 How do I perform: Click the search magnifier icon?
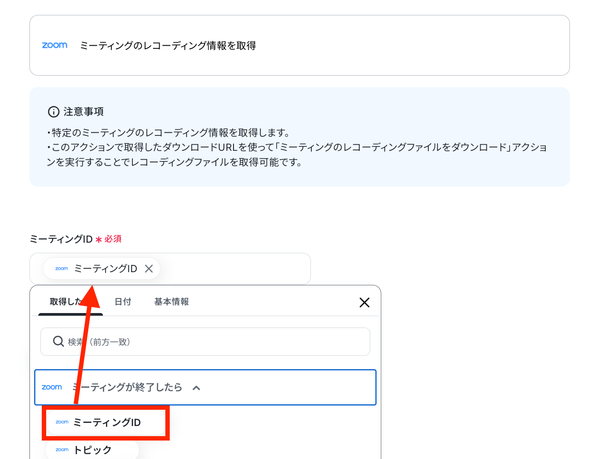tap(58, 341)
